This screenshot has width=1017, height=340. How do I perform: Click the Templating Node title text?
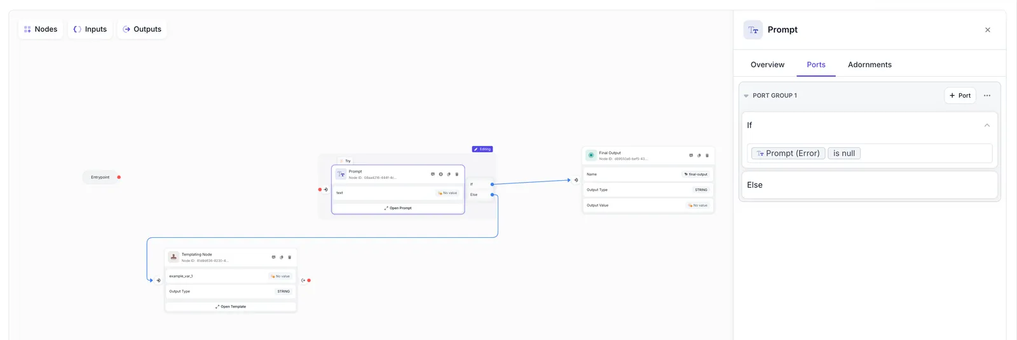(197, 254)
